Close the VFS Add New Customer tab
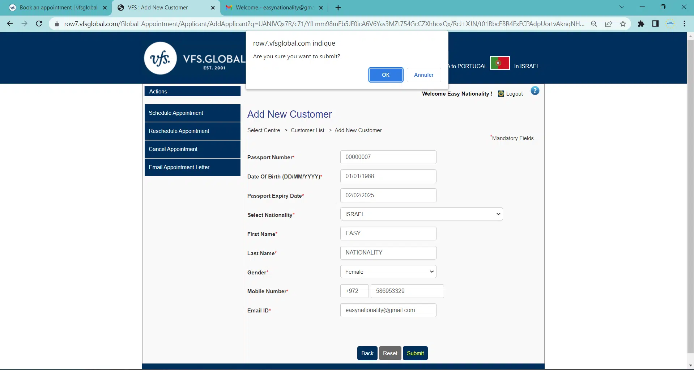 pyautogui.click(x=213, y=8)
